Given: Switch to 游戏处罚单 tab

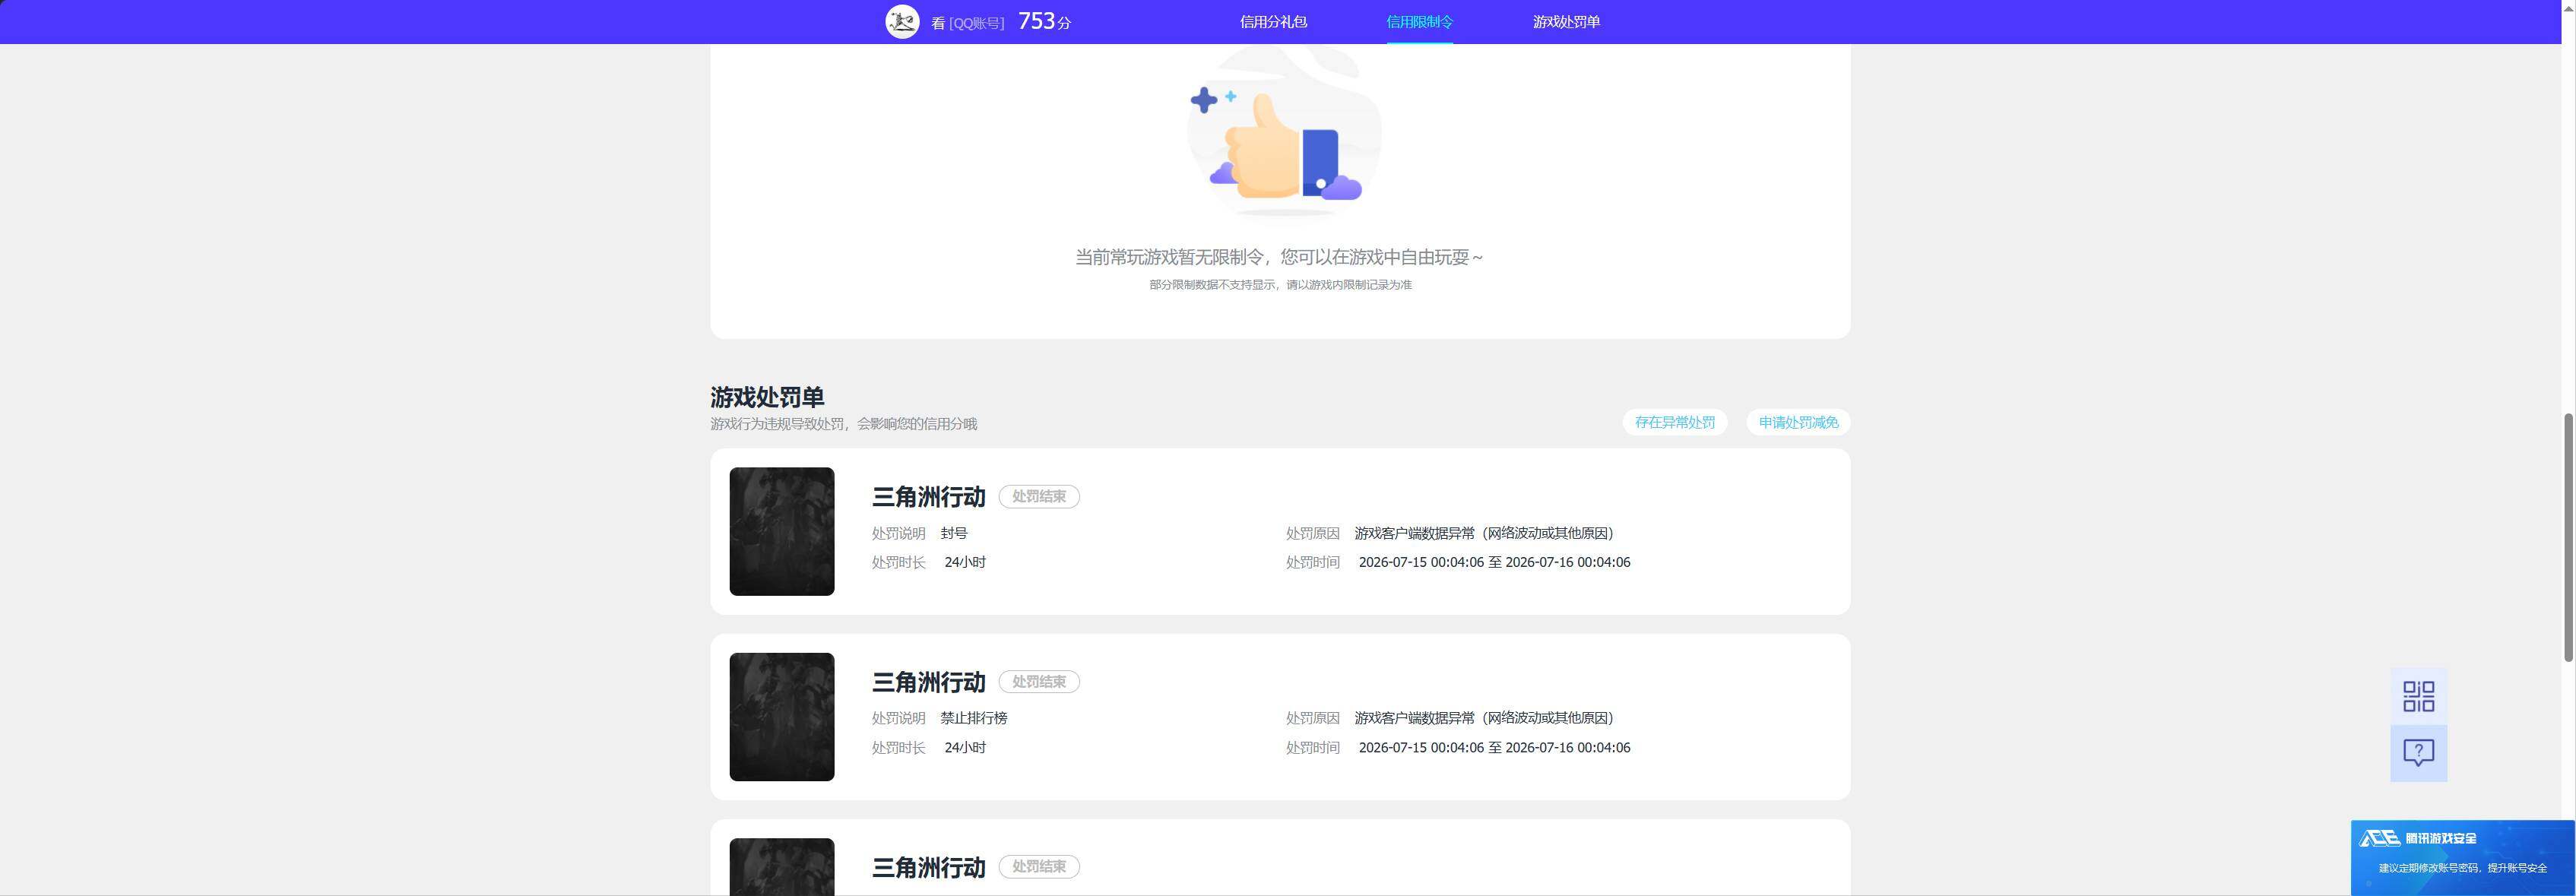Looking at the screenshot, I should tap(1566, 22).
